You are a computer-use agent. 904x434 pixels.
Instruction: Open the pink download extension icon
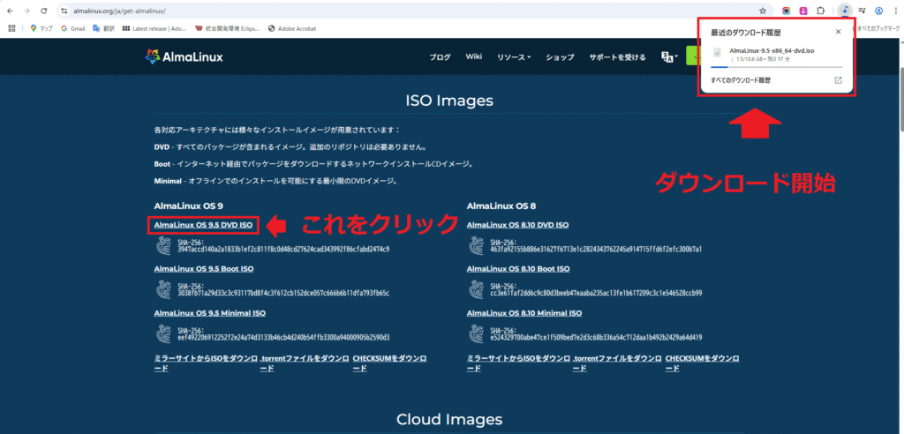coord(803,11)
